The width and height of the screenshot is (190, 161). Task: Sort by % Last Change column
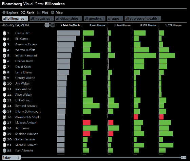[x=122, y=25]
